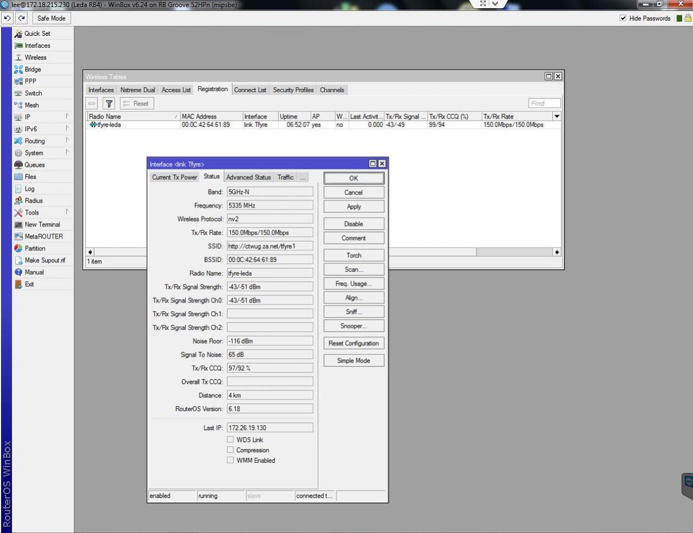Open Quick Set from sidebar

37,34
